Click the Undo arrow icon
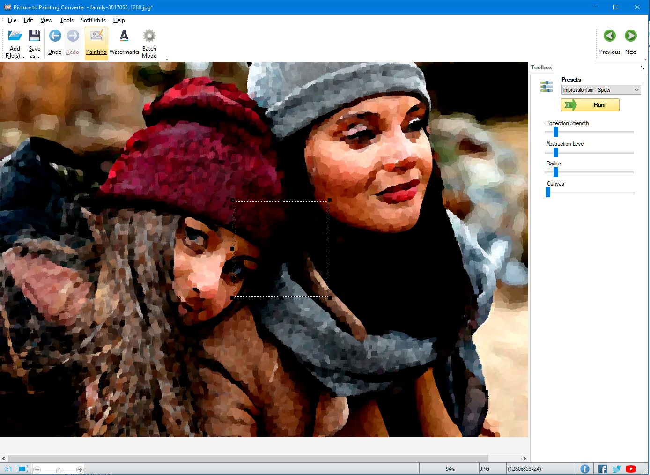This screenshot has height=475, width=650. coord(55,36)
